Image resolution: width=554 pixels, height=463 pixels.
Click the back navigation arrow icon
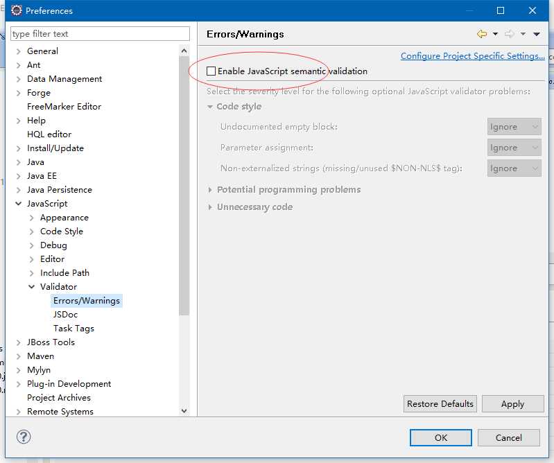[x=482, y=34]
